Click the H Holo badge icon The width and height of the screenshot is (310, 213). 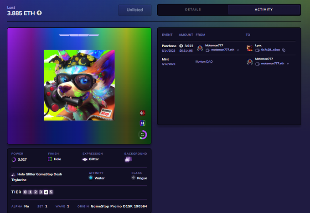pyautogui.click(x=142, y=123)
